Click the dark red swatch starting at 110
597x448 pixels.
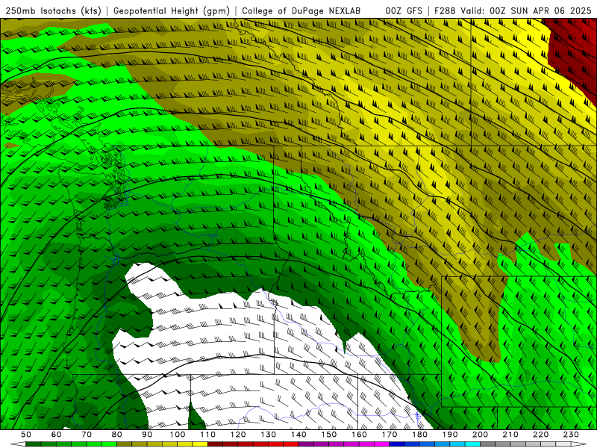[x=215, y=444]
